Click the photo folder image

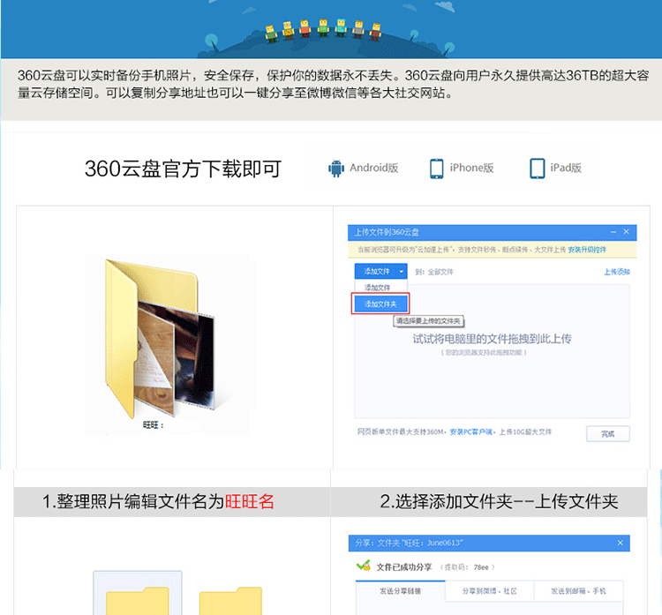click(x=161, y=338)
